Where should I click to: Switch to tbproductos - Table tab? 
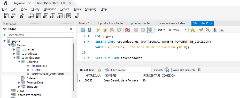(110, 23)
